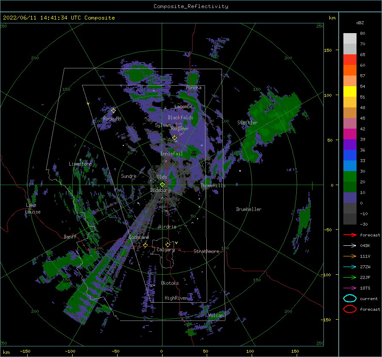Select the yellow diamond marker near RockyMH
This screenshot has width=382, height=357.
(x=113, y=111)
